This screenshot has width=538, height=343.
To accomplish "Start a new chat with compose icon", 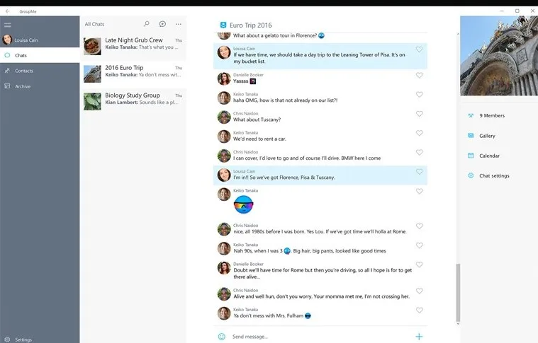I will pyautogui.click(x=162, y=23).
